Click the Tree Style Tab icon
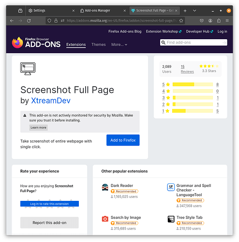Image resolution: width=239 pixels, height=242 pixels. [x=171, y=219]
